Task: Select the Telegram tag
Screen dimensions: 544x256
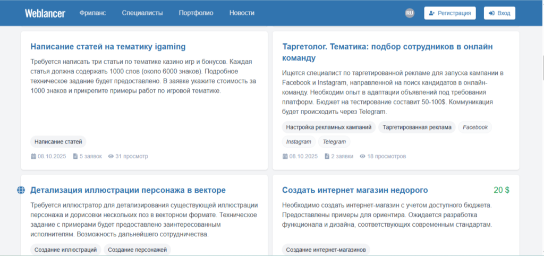Action: coord(335,141)
